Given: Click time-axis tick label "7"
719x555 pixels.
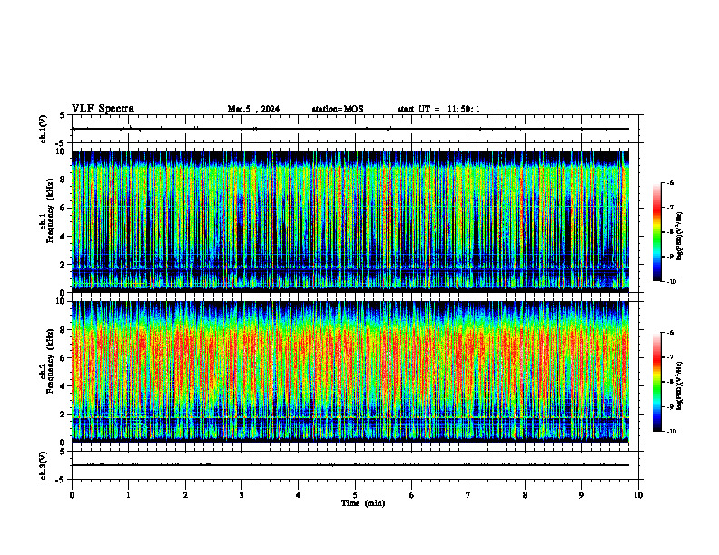Looking at the screenshot, I should point(468,495).
